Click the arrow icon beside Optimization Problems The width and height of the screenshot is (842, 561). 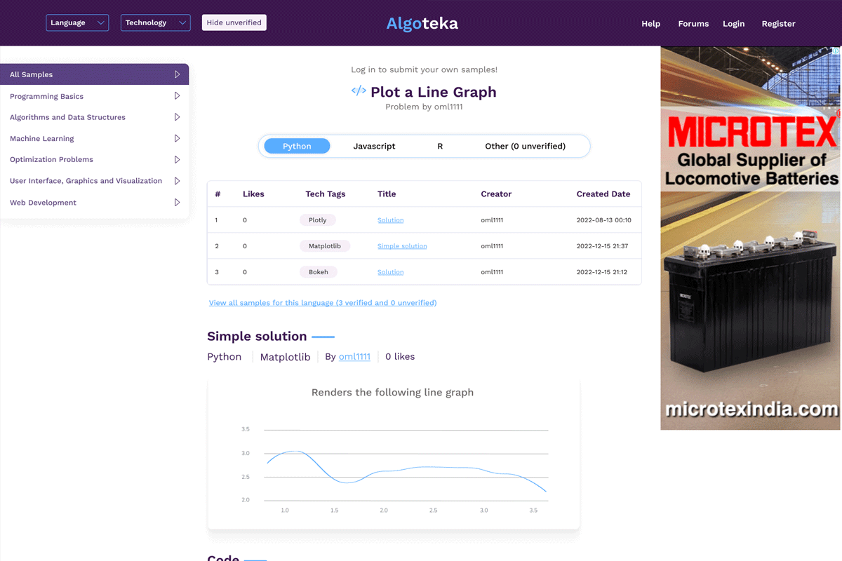click(x=178, y=160)
